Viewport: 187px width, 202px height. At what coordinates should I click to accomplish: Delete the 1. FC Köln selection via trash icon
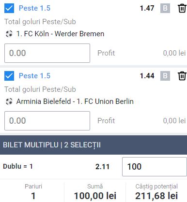(x=182, y=8)
